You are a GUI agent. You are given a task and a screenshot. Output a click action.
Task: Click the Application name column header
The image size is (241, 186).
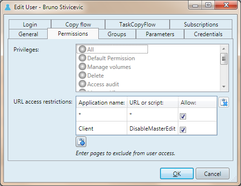coord(102,103)
